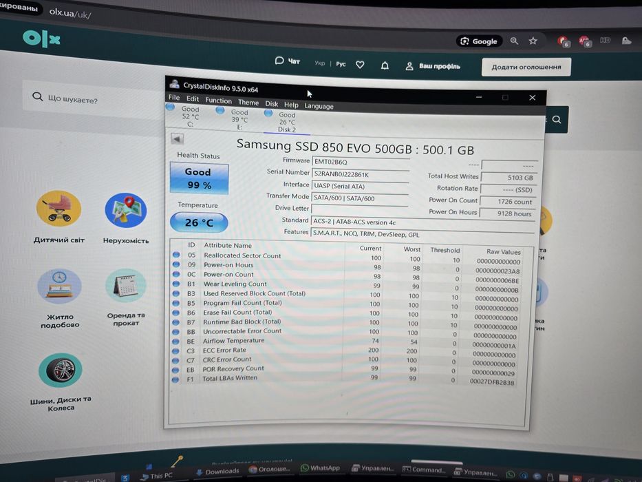The image size is (642, 482).
Task: Click the 26 °C temperature indicator
Action: click(x=199, y=222)
